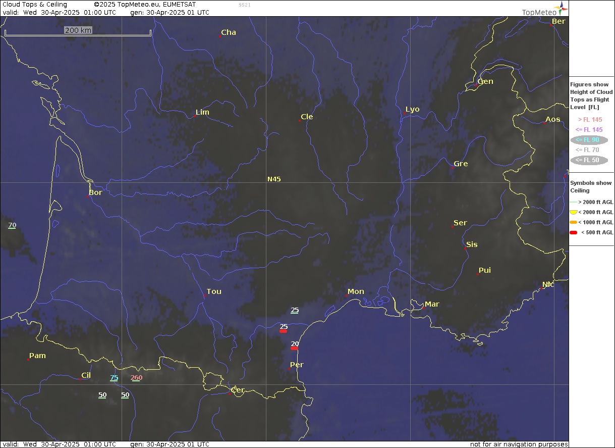The height and width of the screenshot is (448, 615).
Task: Click the Ber city label
Action: coord(558,21)
